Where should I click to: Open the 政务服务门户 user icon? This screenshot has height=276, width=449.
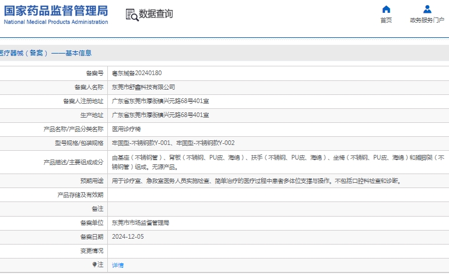427,9
